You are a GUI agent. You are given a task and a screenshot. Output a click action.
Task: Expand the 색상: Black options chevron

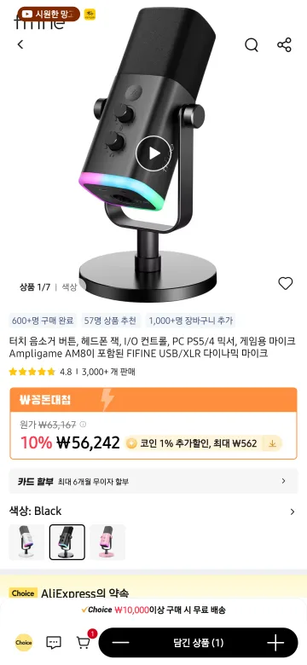(293, 512)
